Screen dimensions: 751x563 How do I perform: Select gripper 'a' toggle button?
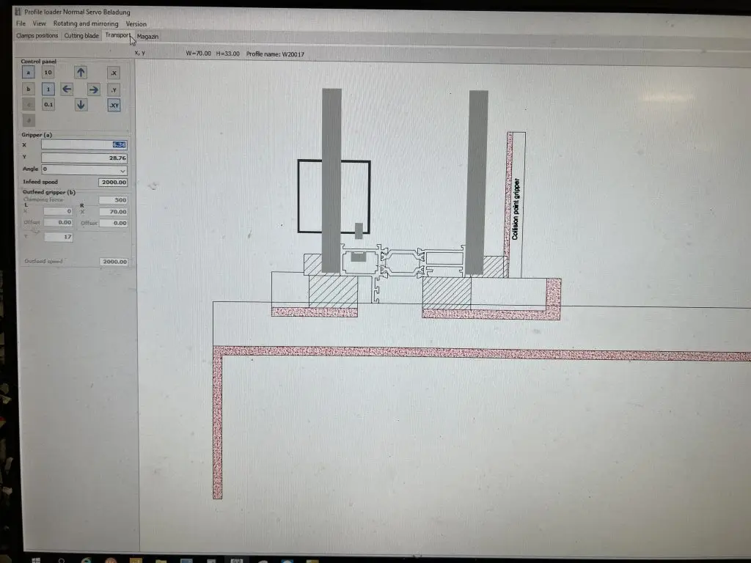pos(29,73)
